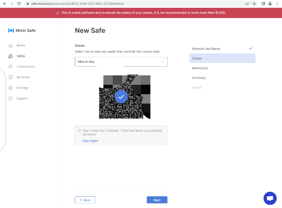Click the Next button

point(157,200)
